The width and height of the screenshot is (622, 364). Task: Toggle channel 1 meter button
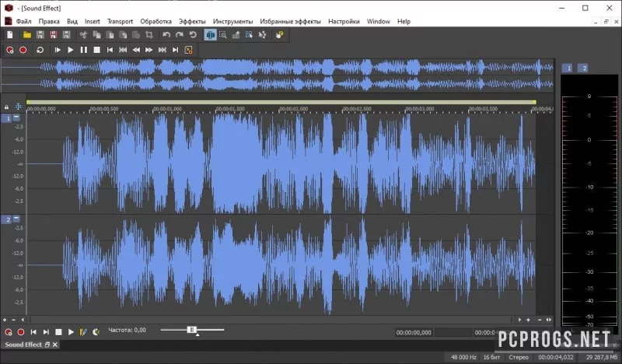568,68
